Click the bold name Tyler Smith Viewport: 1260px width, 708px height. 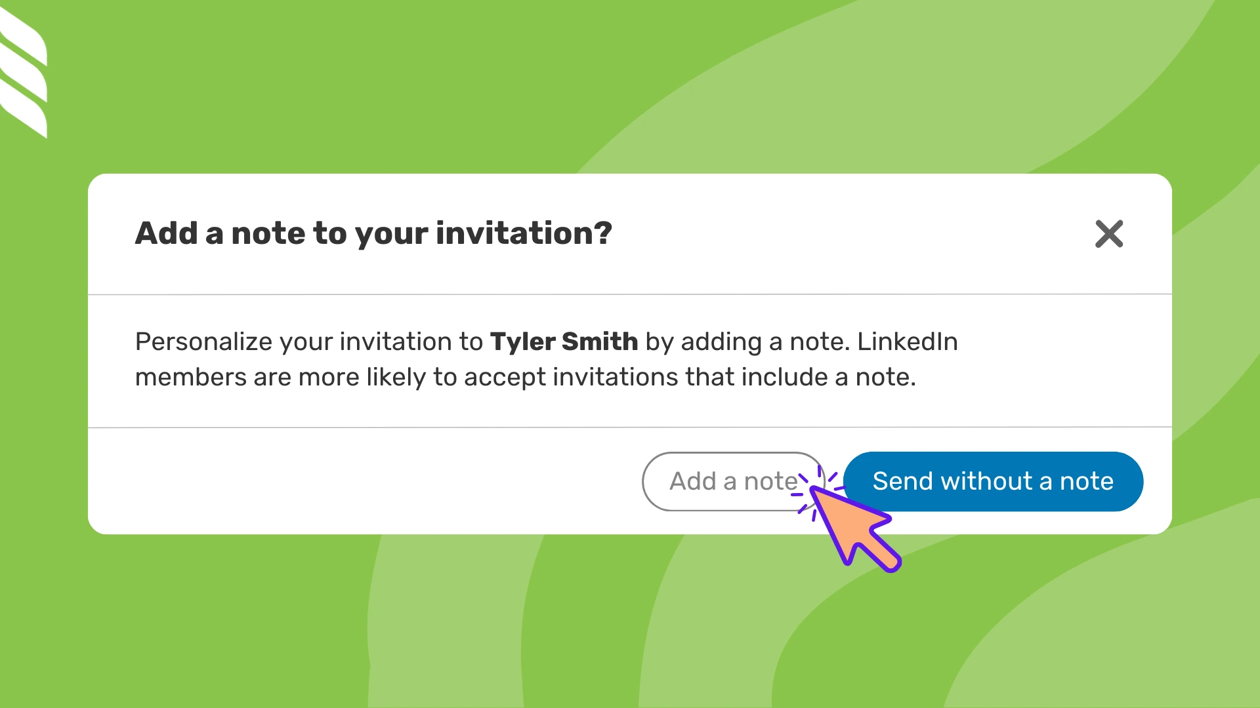point(564,342)
